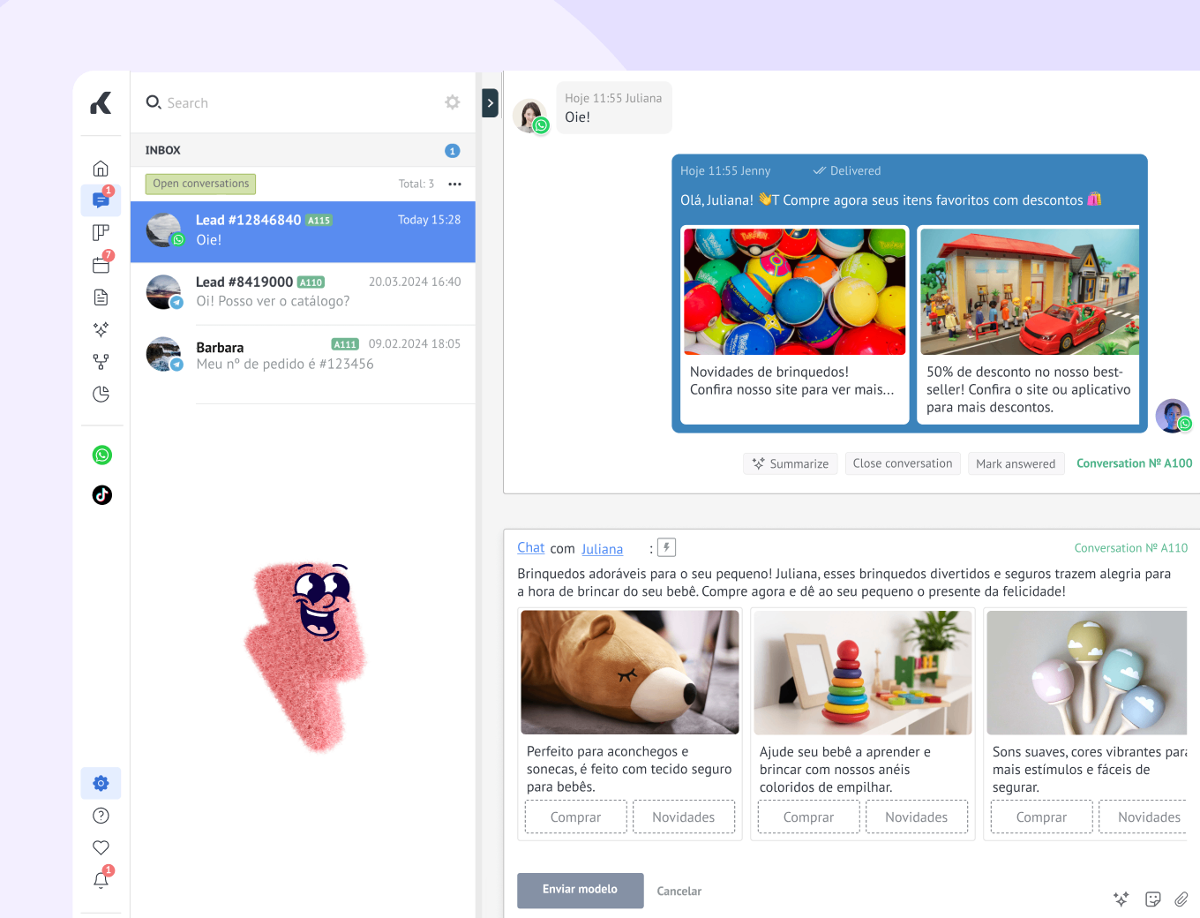Screen dimensions: 1200x918
Task: Click the Enviar modelo button
Action: point(580,890)
